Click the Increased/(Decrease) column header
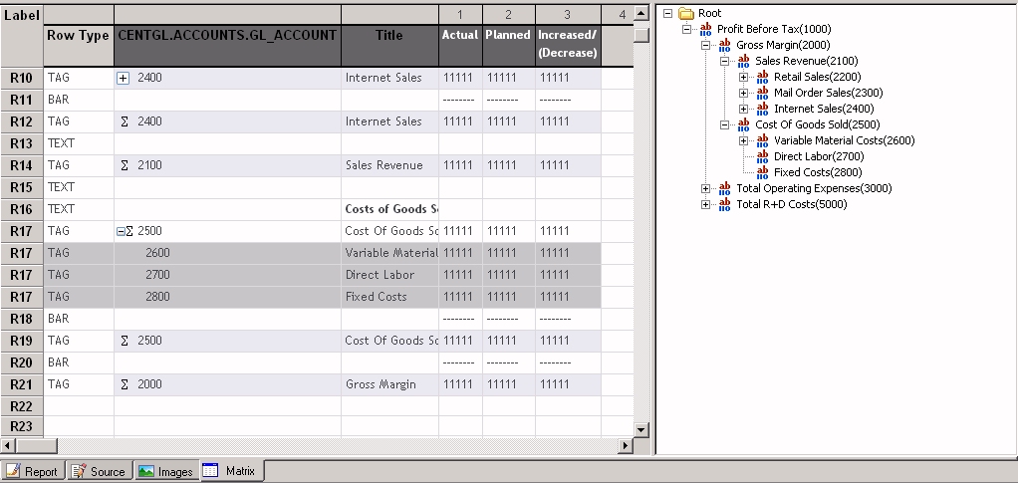The height and width of the screenshot is (483, 1018). (x=568, y=46)
